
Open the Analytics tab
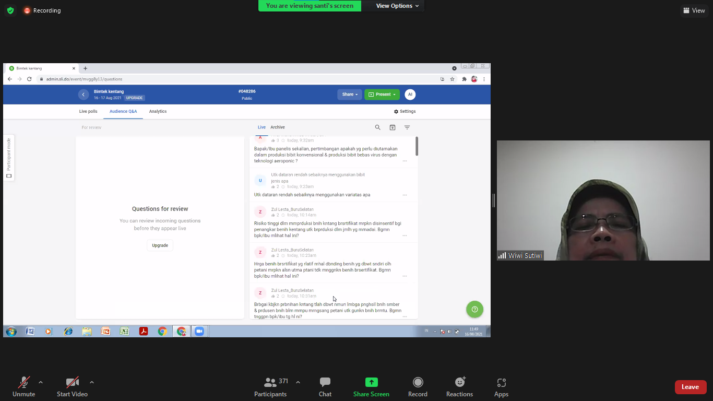tap(158, 111)
